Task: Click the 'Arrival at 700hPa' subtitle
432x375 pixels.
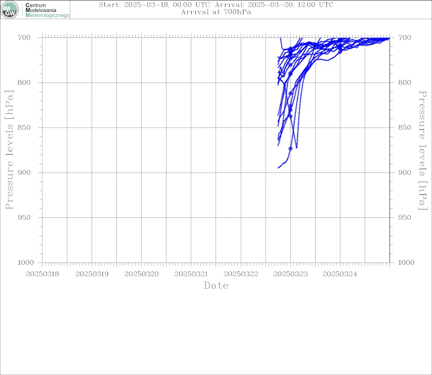Action: (x=216, y=12)
